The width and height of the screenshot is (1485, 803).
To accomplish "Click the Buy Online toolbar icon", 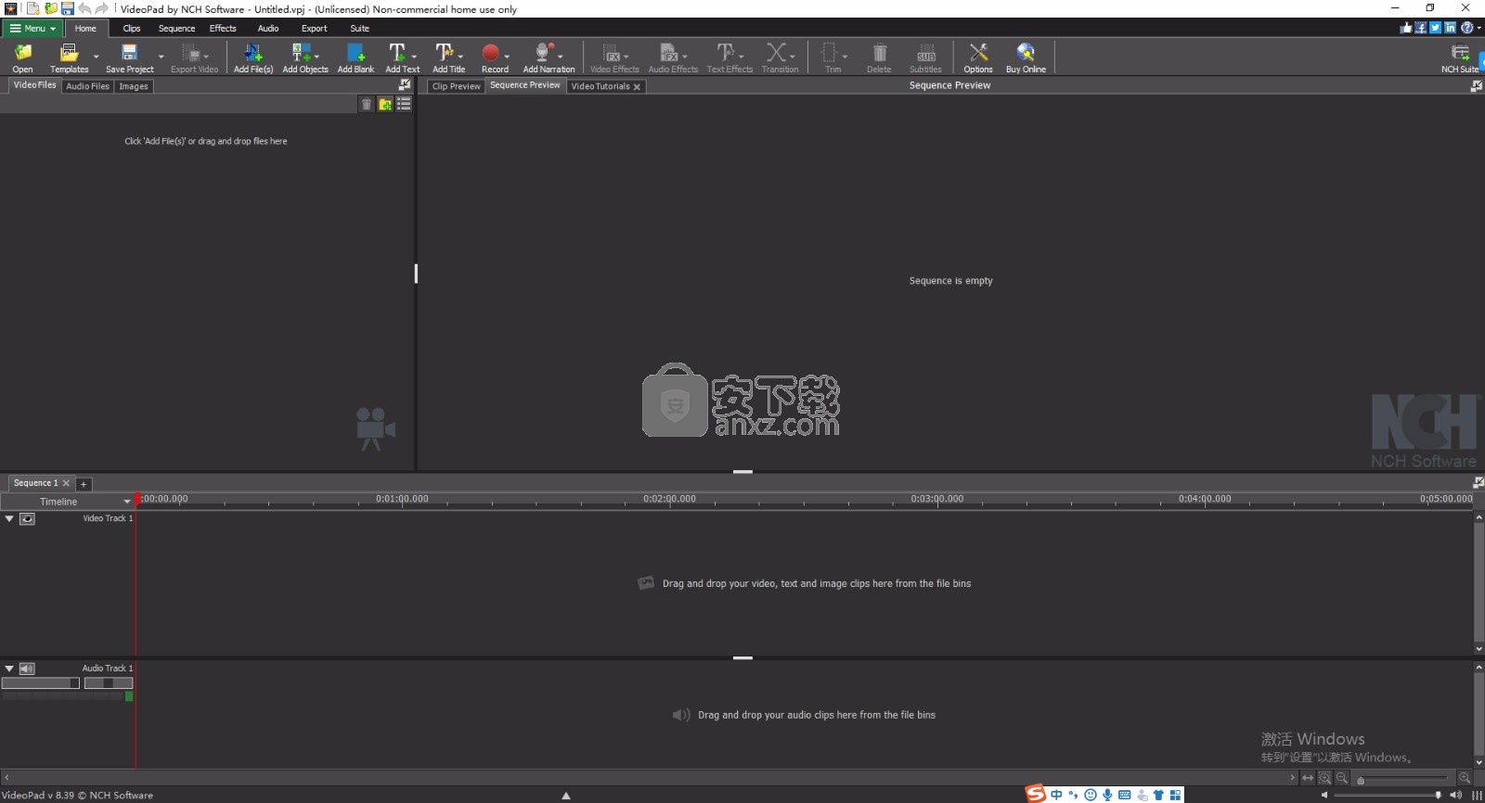I will [x=1026, y=57].
